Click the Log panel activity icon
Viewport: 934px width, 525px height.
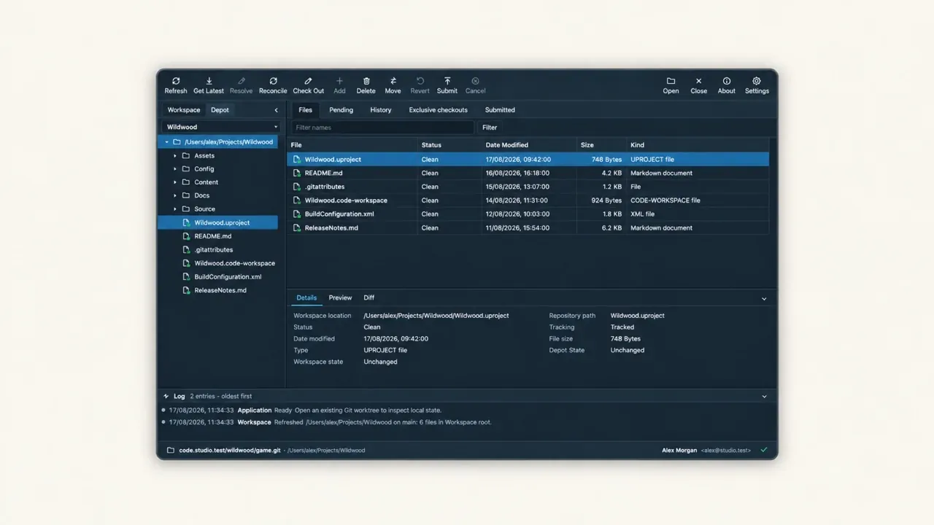[166, 396]
